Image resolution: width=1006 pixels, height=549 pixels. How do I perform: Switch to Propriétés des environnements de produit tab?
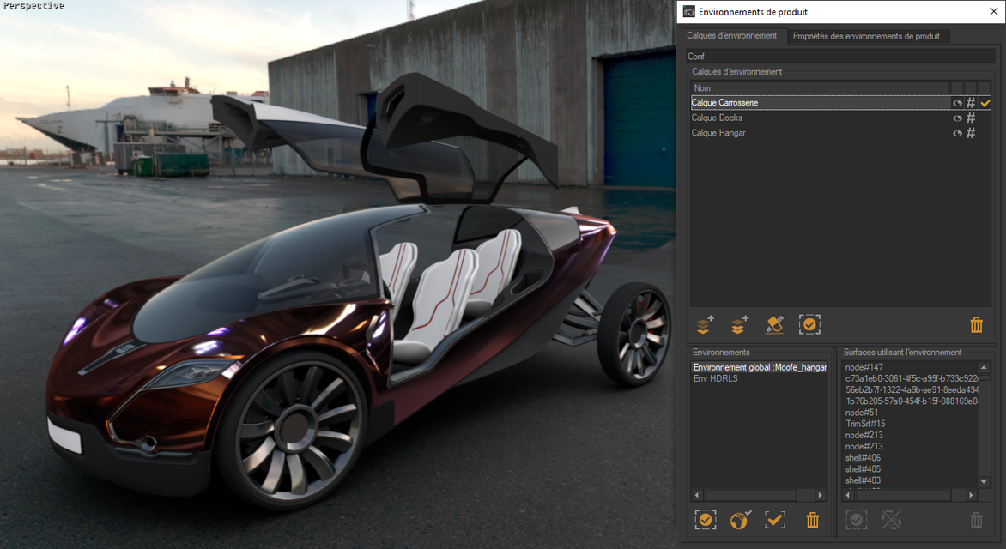click(x=868, y=36)
